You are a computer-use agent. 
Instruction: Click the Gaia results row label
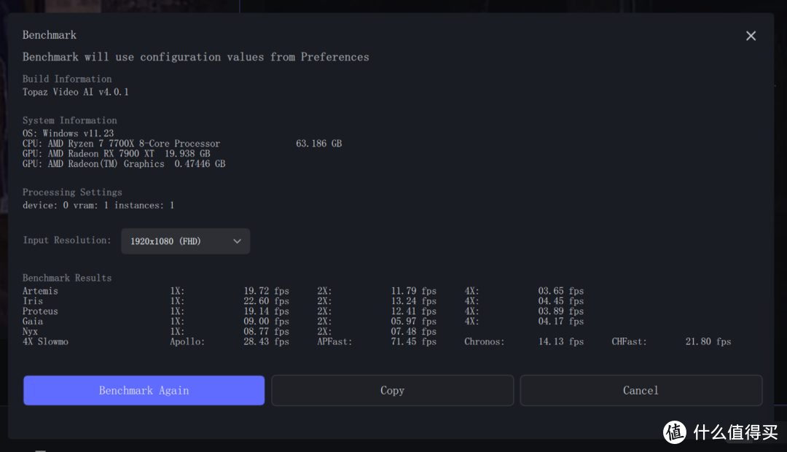pyautogui.click(x=33, y=322)
